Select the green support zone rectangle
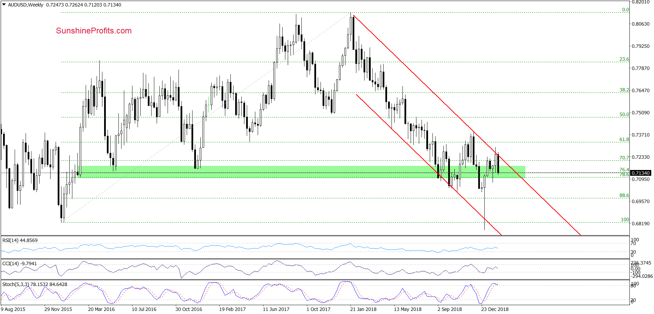 (x=301, y=172)
